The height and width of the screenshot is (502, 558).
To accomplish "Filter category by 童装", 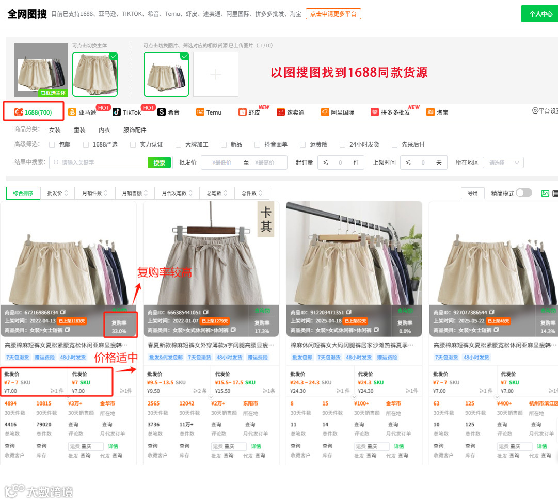I will tap(79, 130).
